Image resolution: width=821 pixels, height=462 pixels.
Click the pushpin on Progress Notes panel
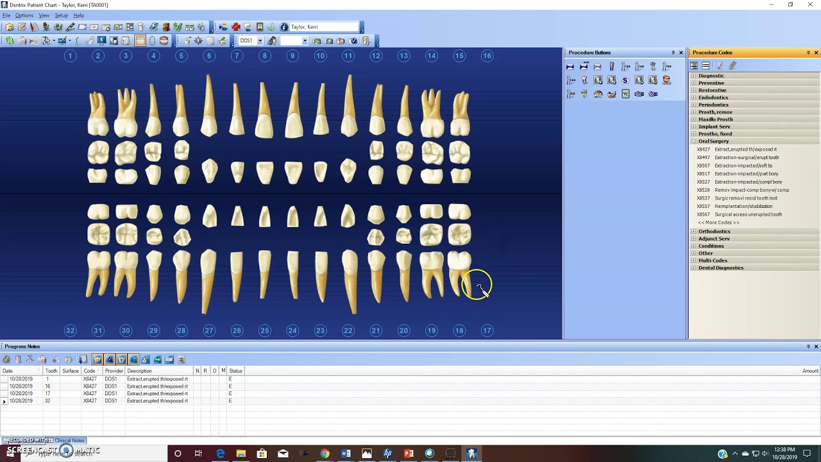[x=808, y=346]
